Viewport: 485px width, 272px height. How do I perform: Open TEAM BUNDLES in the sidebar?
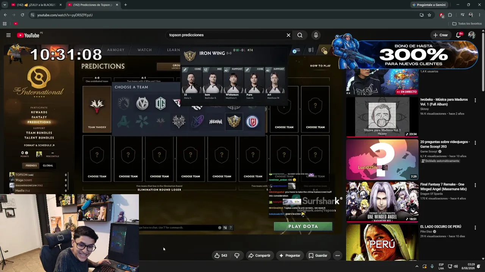tap(39, 133)
